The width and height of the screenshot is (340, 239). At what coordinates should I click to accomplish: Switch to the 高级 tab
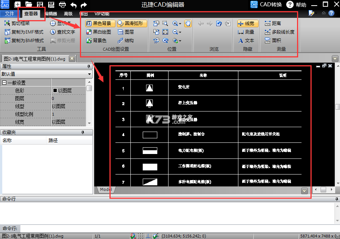(68, 14)
